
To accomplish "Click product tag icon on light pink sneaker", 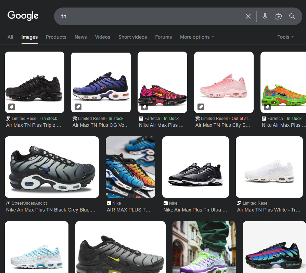I will pos(201,107).
